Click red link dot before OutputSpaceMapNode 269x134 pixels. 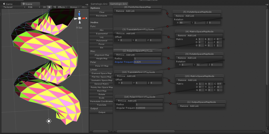[x=170, y=103]
